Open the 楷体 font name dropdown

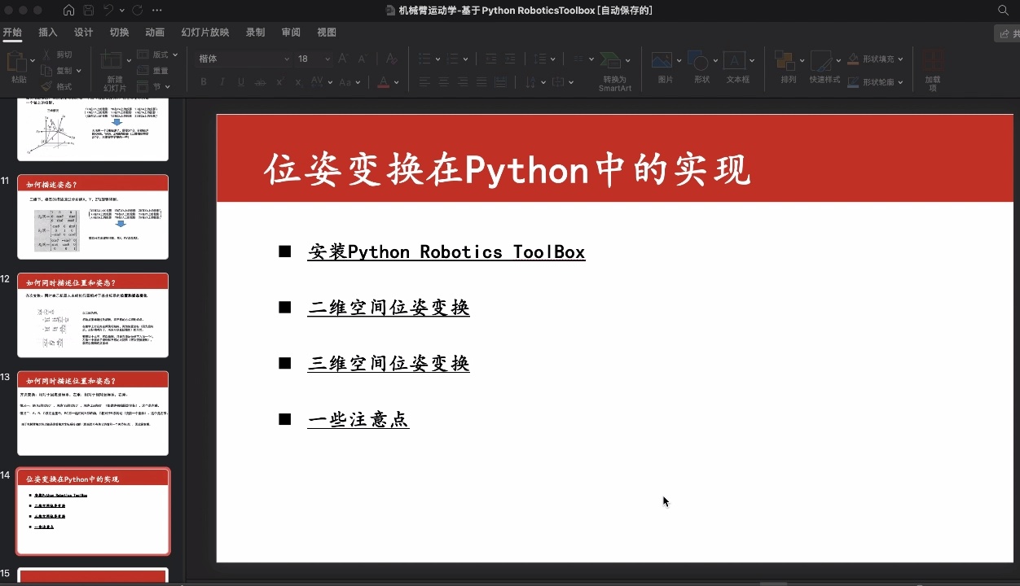point(287,59)
